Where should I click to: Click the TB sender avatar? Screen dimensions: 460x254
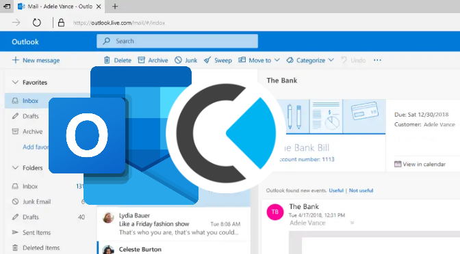coord(275,212)
